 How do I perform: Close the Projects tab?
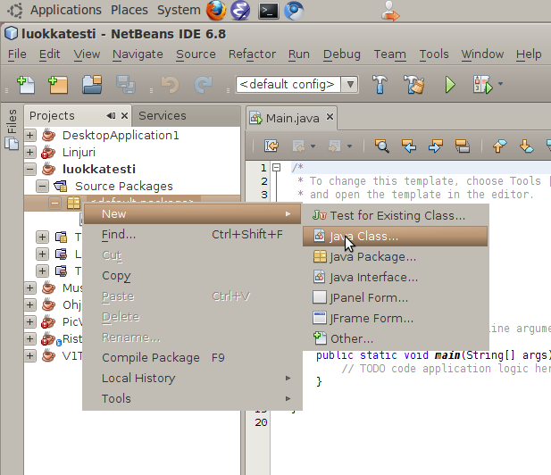(x=124, y=115)
